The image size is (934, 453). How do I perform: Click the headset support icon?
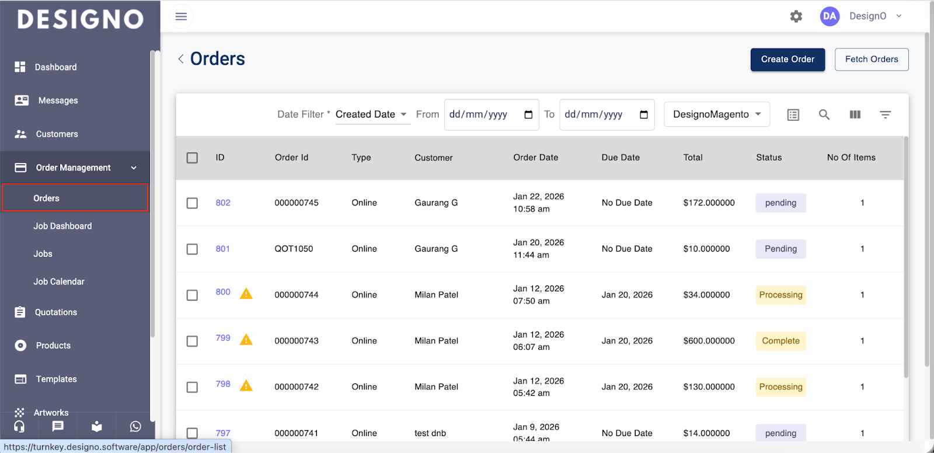19,427
